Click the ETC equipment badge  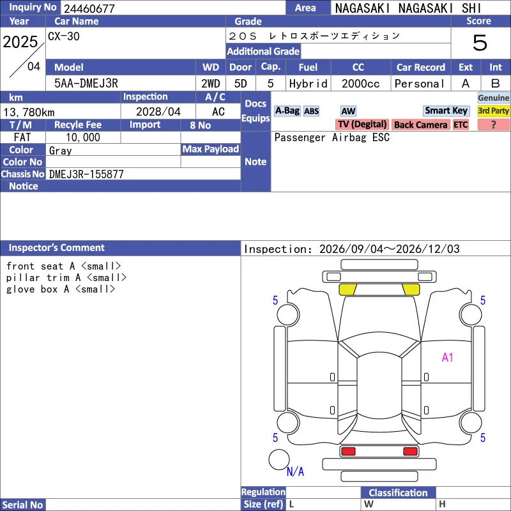pos(461,125)
